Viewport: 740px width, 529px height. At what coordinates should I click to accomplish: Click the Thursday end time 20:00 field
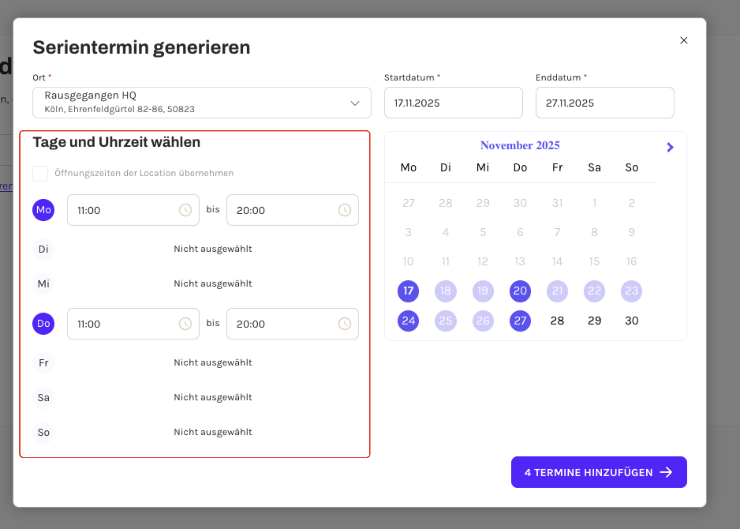coord(281,324)
